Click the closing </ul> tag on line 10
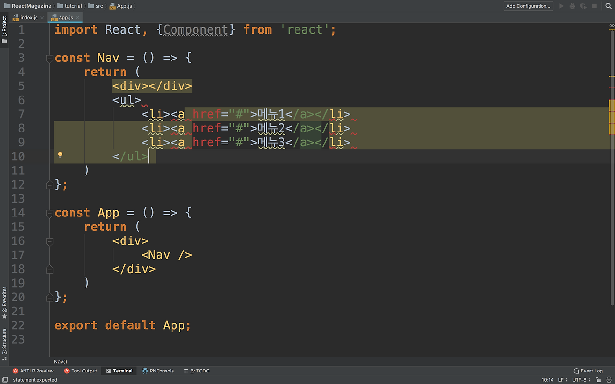Screen dimensions: 615x384 click(130, 156)
